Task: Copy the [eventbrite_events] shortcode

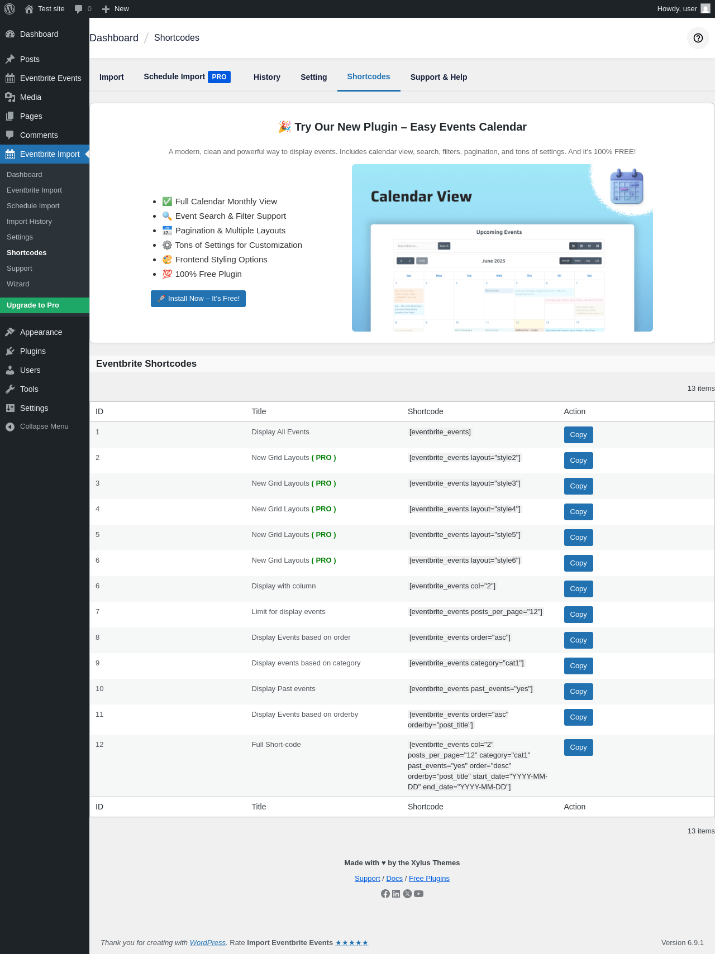Action: tap(578, 435)
